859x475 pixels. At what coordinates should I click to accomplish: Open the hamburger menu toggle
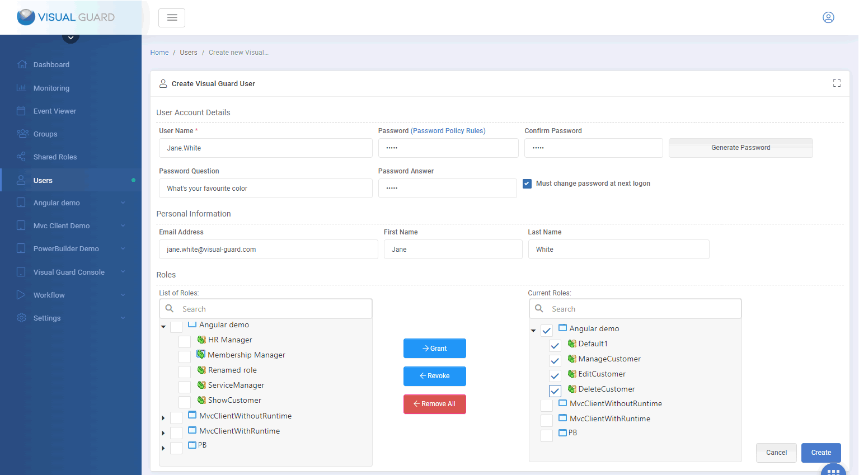pos(172,18)
